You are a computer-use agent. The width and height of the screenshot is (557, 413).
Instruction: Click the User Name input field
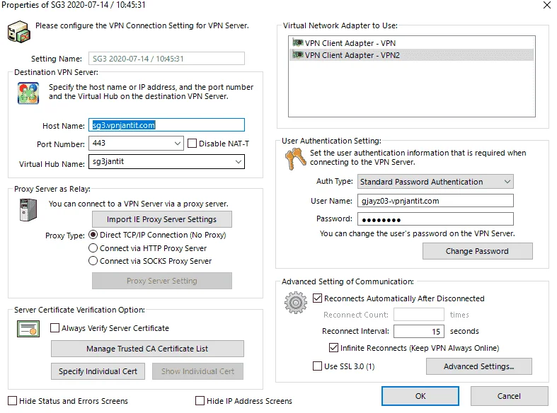point(435,201)
